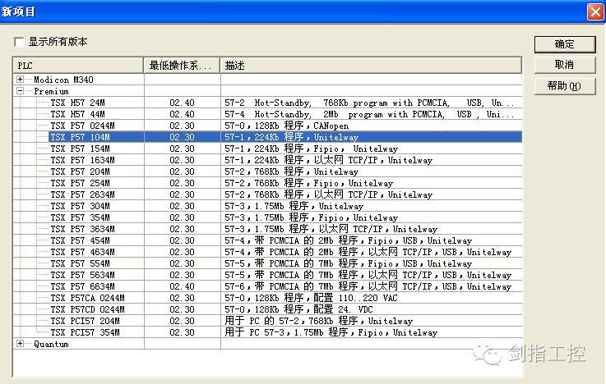Image resolution: width=606 pixels, height=384 pixels.
Task: Select TSX H57 24M processor
Action: coord(77,103)
